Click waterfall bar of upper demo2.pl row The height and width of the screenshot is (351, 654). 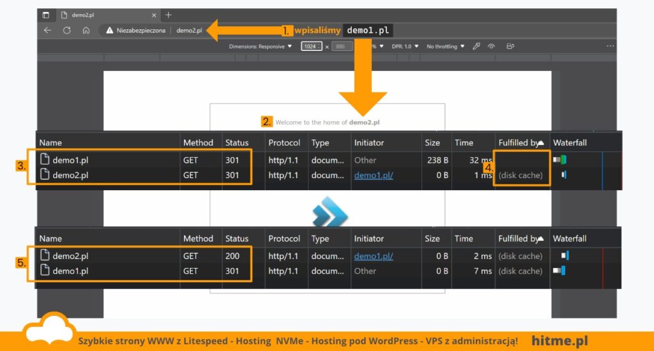564,175
